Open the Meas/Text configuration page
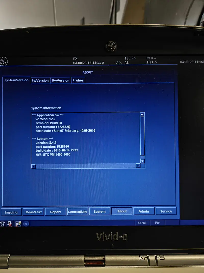This screenshot has width=204, height=273. 33,212
